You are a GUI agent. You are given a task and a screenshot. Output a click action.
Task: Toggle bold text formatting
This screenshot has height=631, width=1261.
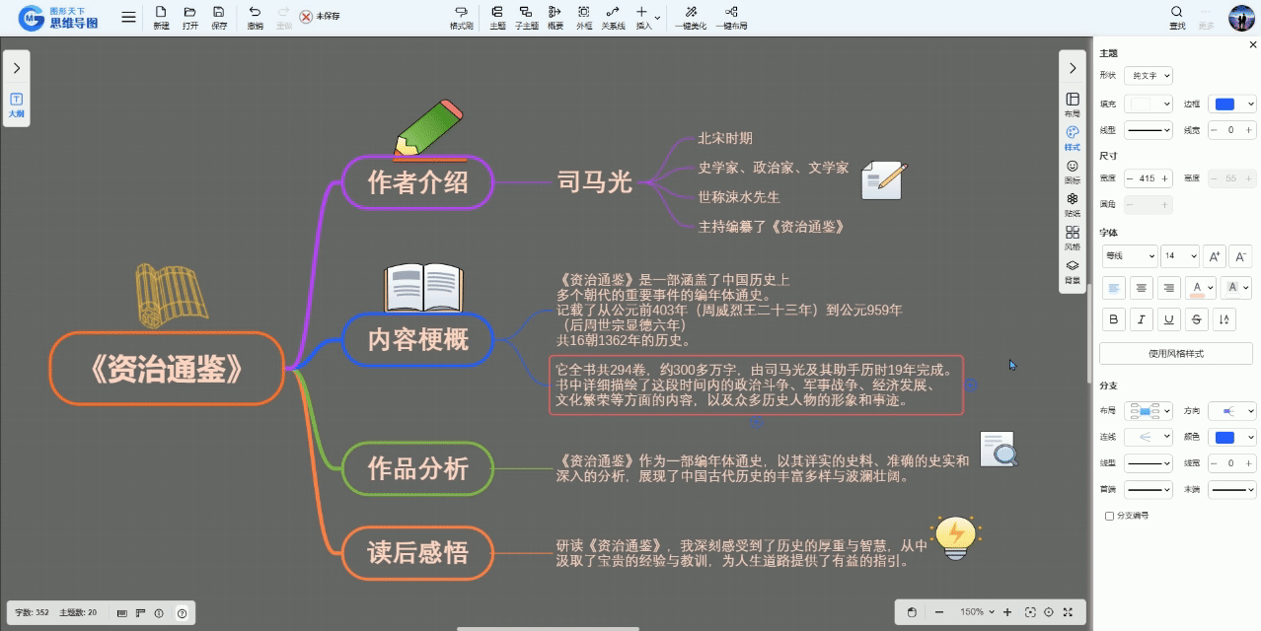click(x=1113, y=319)
